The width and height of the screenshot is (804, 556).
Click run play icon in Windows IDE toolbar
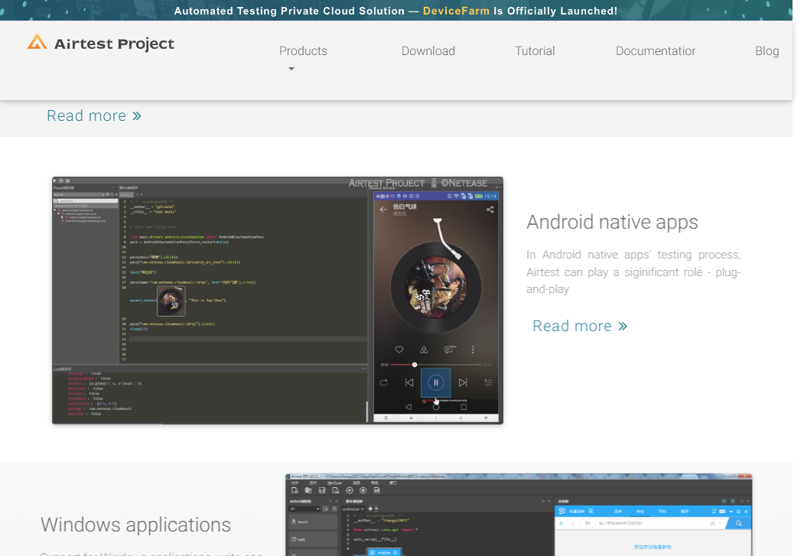[349, 490]
